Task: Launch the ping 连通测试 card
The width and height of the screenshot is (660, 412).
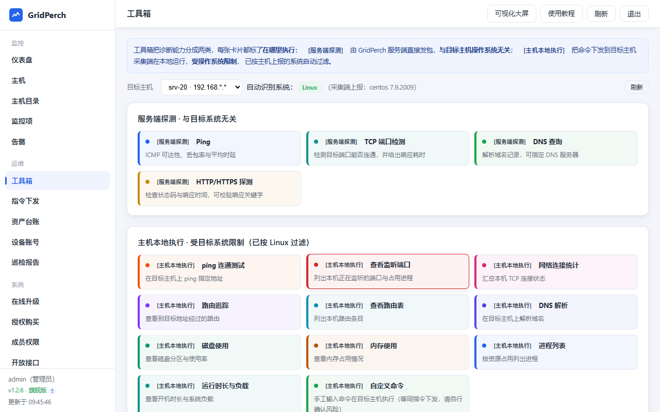Action: [x=219, y=272]
